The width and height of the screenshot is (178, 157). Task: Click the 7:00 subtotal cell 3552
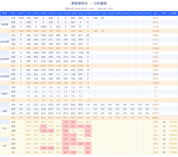(28, 31)
